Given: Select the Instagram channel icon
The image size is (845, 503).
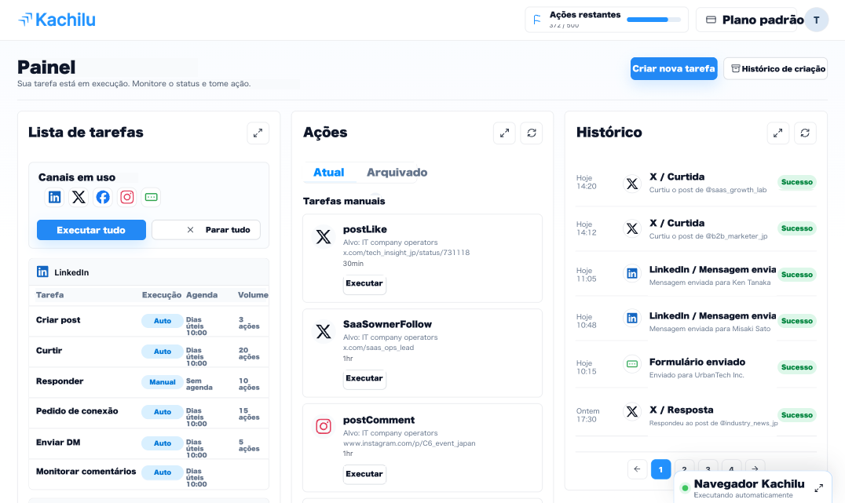Looking at the screenshot, I should click(127, 197).
